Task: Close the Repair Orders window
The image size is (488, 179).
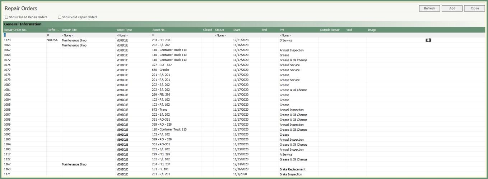Action: coord(474,8)
